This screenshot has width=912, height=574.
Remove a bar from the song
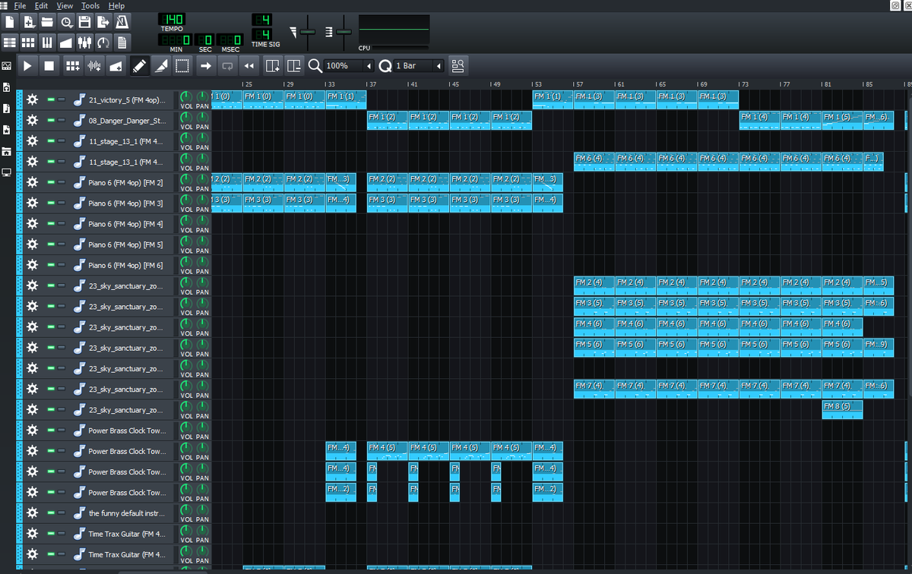[x=294, y=66]
